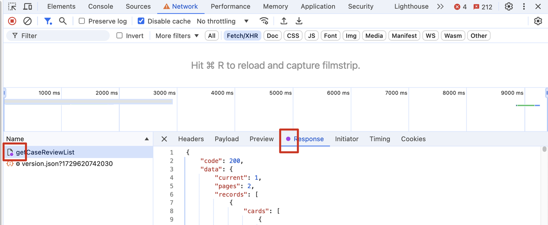The height and width of the screenshot is (225, 548).
Task: Select the getCaseReviewList request
Action: [x=45, y=152]
